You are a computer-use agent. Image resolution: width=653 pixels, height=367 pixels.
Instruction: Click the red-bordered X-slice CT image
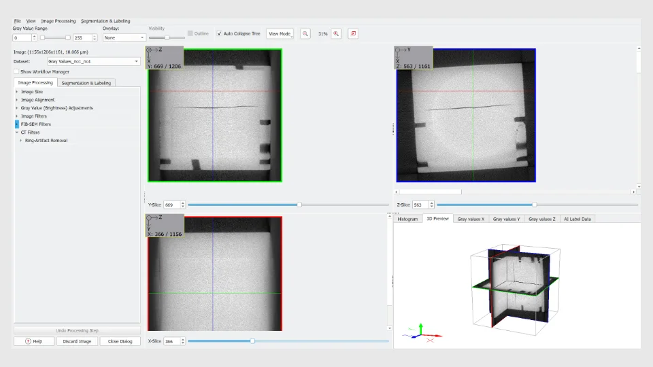click(x=215, y=273)
